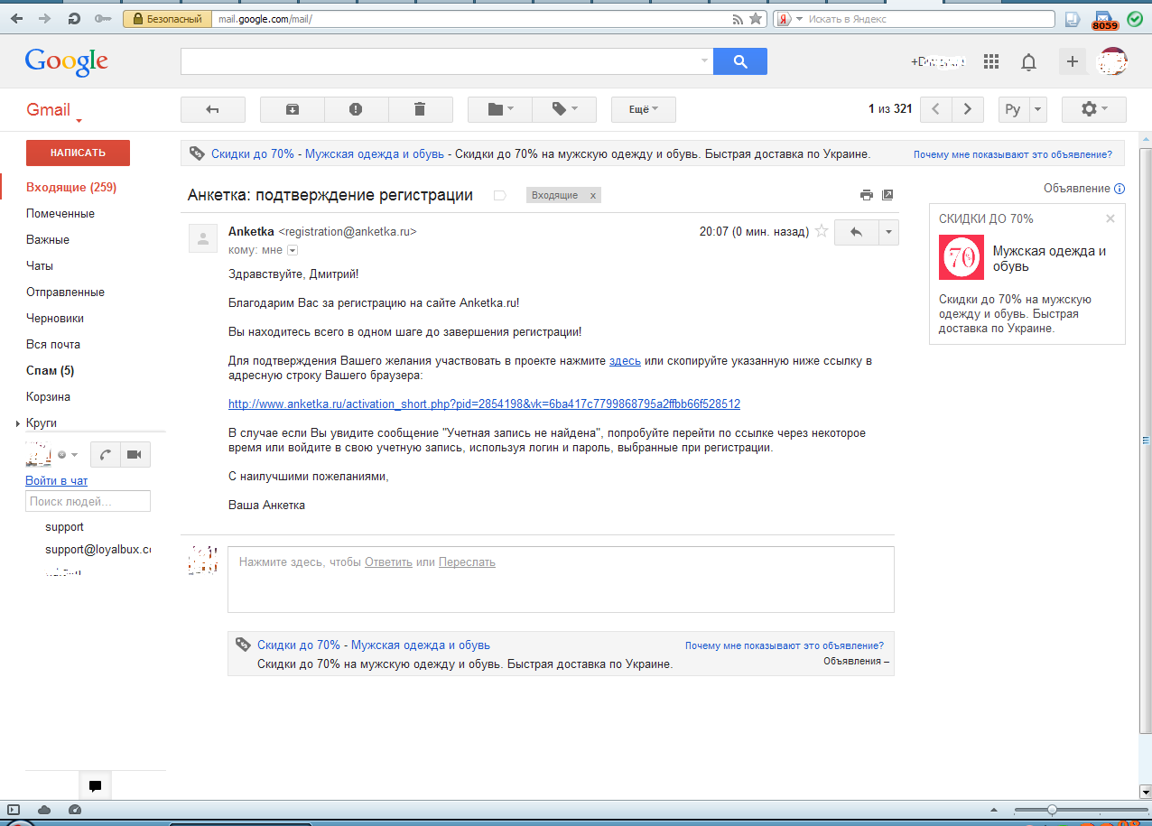Image resolution: width=1152 pixels, height=826 pixels.
Task: Click the mail notifier icon showing 8059
Action: pyautogui.click(x=1104, y=20)
